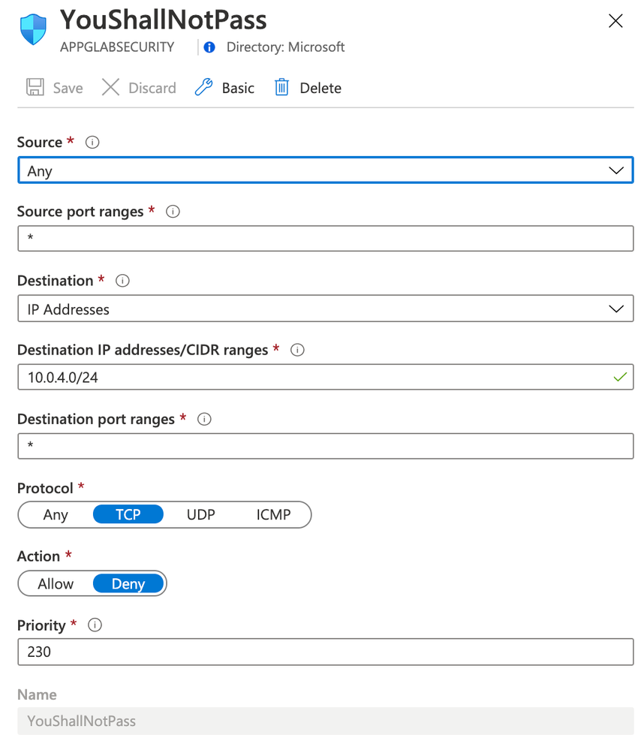
Task: Save the security rule
Action: pyautogui.click(x=55, y=88)
